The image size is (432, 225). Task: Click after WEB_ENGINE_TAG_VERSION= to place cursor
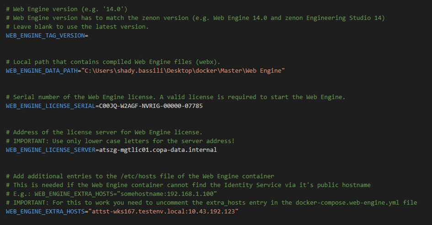click(89, 36)
